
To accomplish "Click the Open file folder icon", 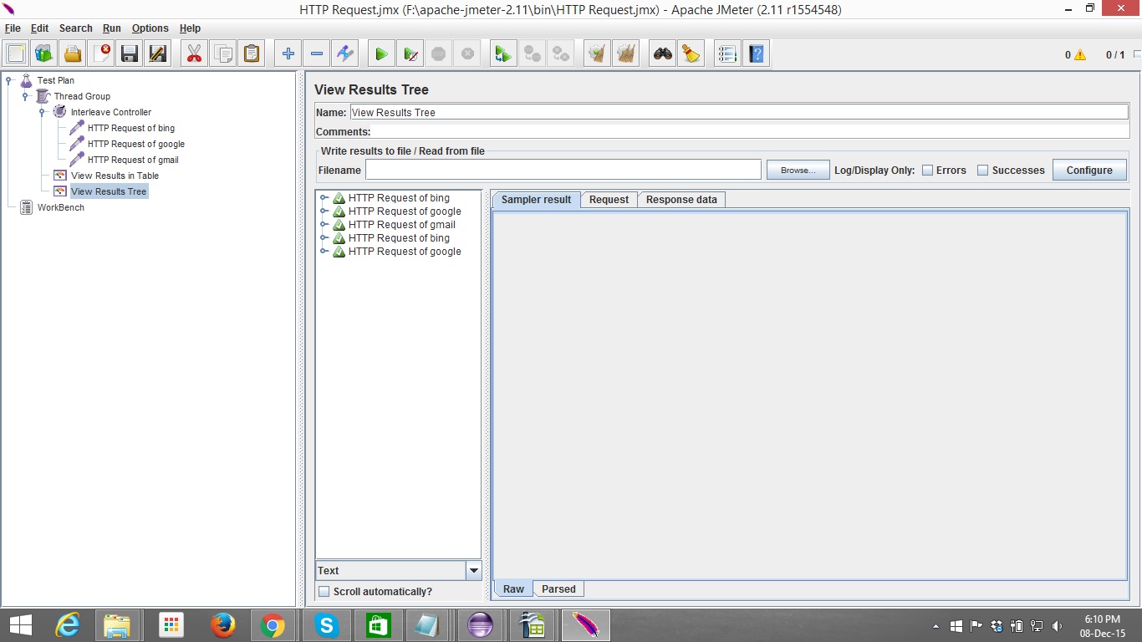I will [x=73, y=54].
